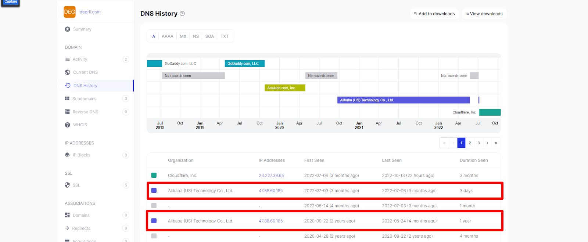Open the WHOIS section

click(x=80, y=125)
